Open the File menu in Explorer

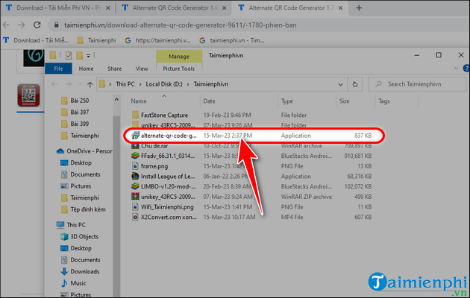tap(57, 69)
